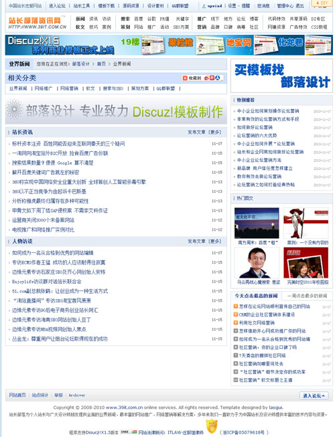Open article 丛金龙:尊重用户让烟台论坛

[x=60, y=339]
